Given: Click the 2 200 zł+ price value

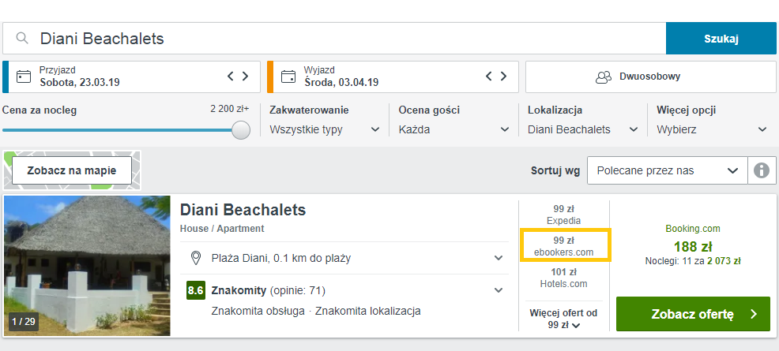Looking at the screenshot, I should 230,109.
